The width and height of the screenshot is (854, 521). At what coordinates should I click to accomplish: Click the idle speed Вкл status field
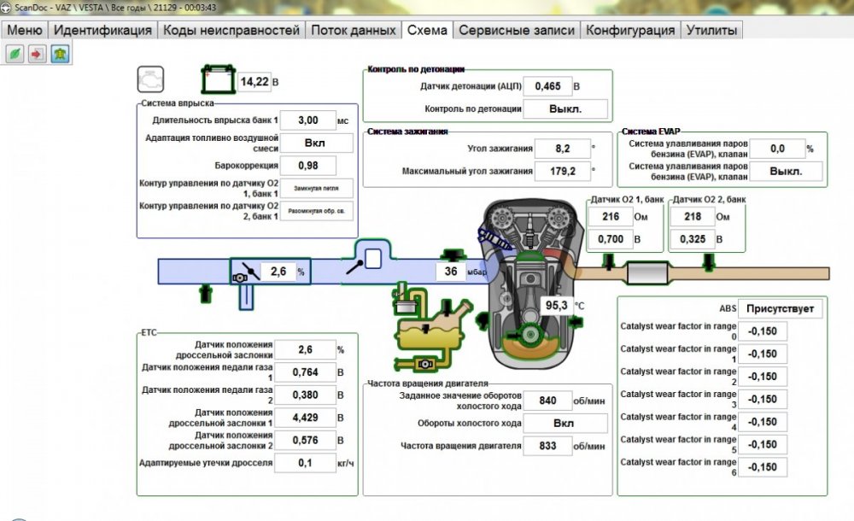point(564,423)
